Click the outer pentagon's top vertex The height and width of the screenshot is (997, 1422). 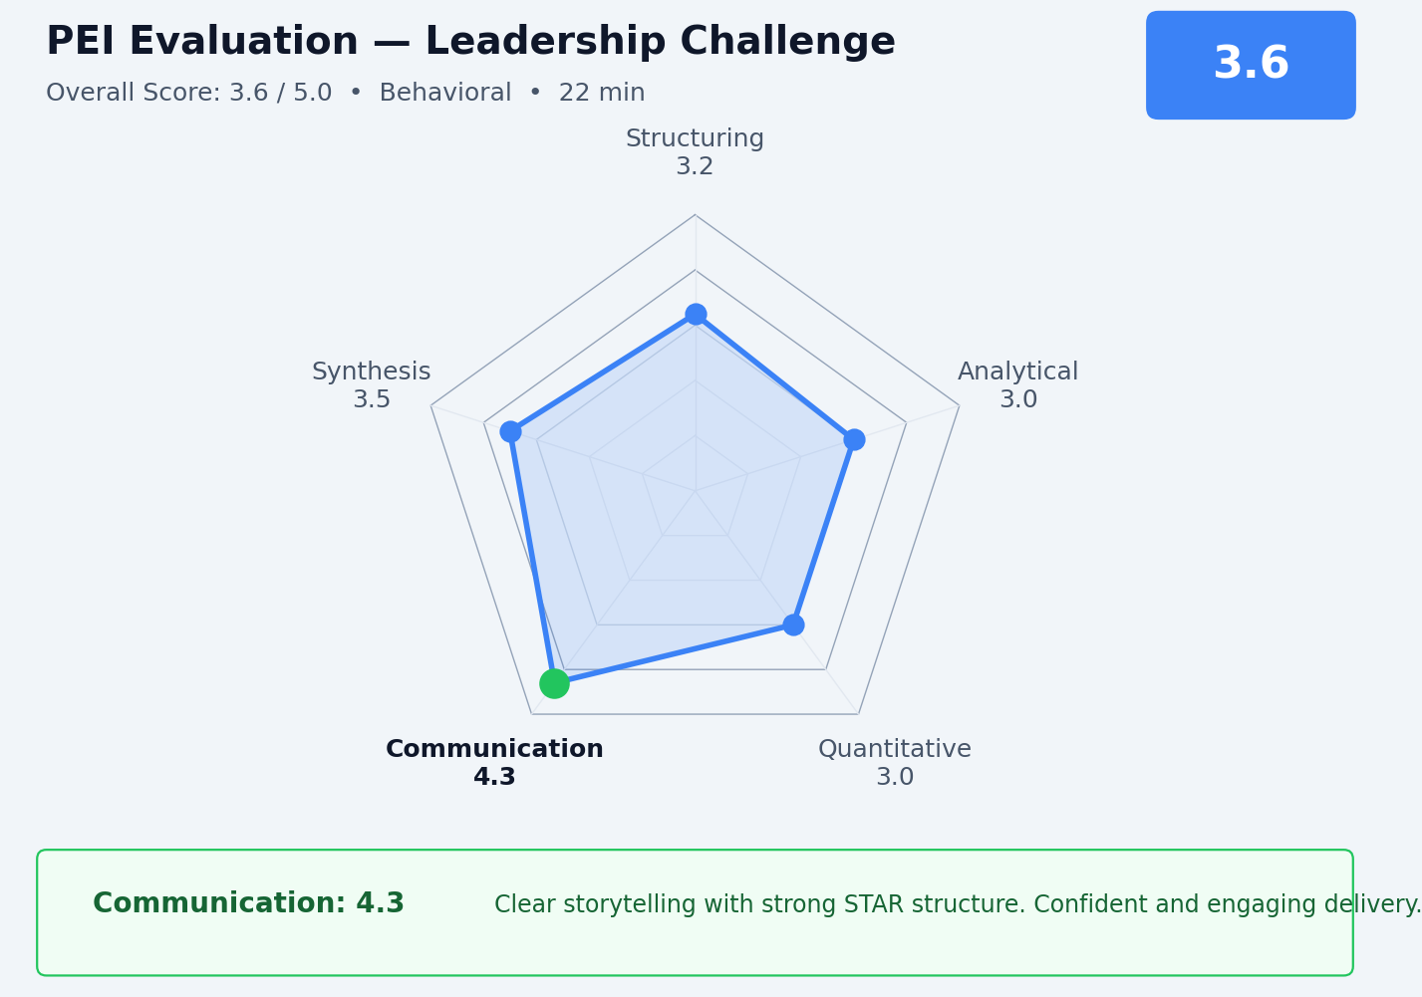pos(696,214)
